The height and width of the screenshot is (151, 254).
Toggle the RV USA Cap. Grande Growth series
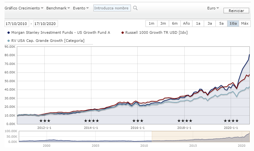click(48, 41)
